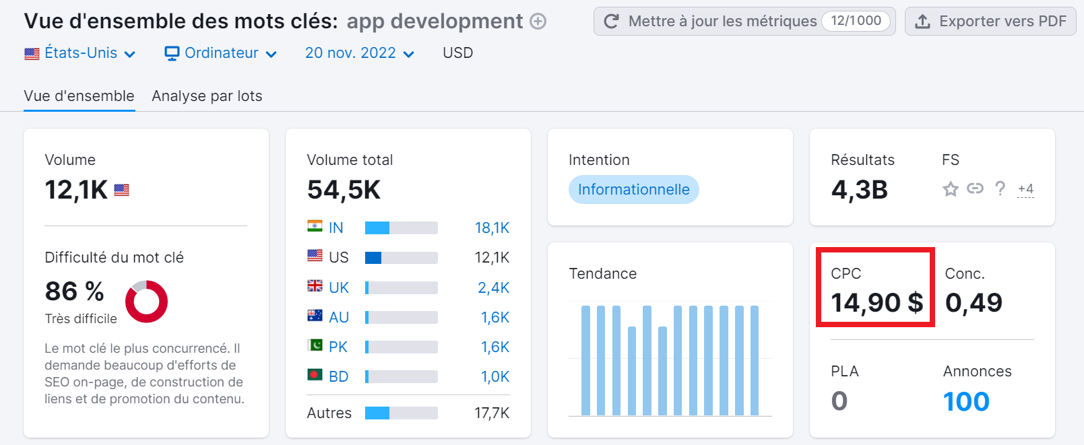The height and width of the screenshot is (445, 1084).
Task: Click the link chain icon under FS
Action: (975, 189)
